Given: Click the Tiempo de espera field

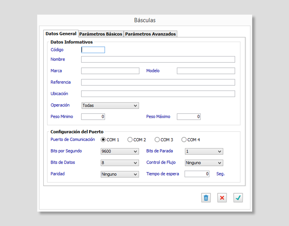Looking at the screenshot, I should pos(197,174).
